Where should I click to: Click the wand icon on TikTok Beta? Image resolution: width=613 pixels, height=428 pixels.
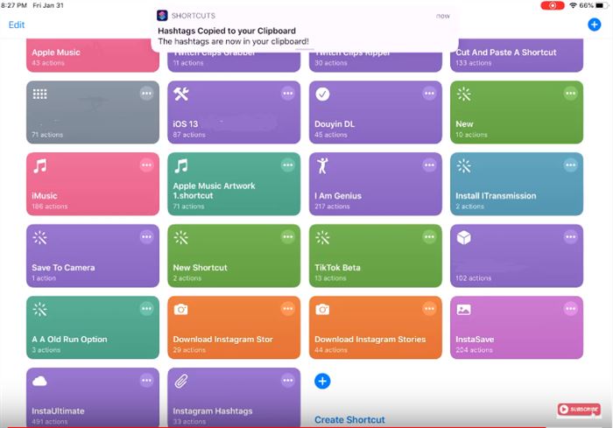click(322, 237)
